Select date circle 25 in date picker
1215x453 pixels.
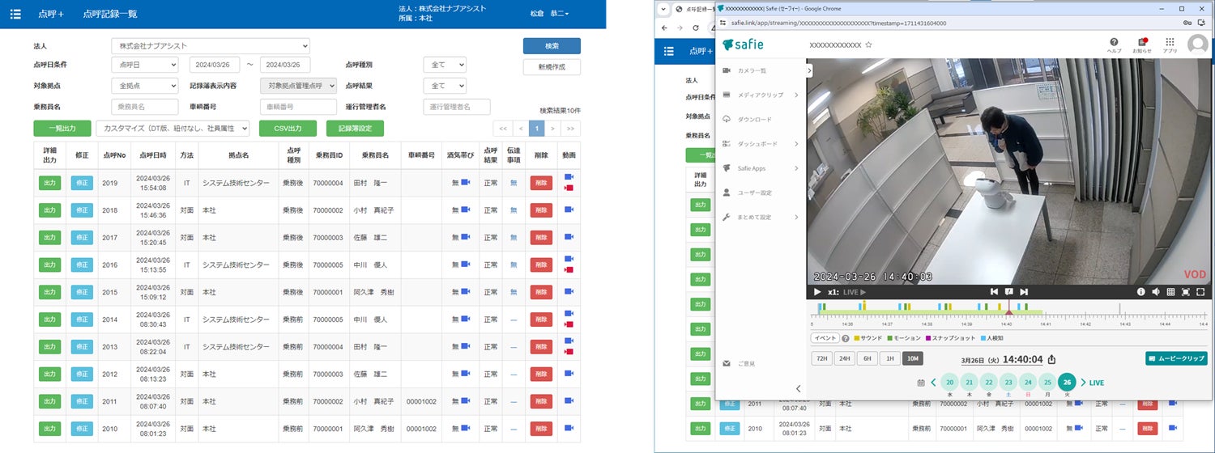pos(1047,383)
